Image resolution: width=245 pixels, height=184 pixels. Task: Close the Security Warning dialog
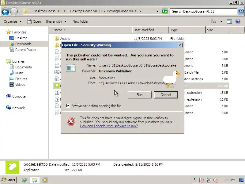(x=180, y=45)
